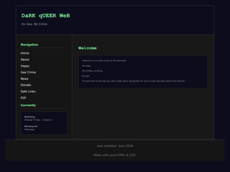230x172 pixels.
Task: Click the Welcome heading
Action: click(x=87, y=48)
